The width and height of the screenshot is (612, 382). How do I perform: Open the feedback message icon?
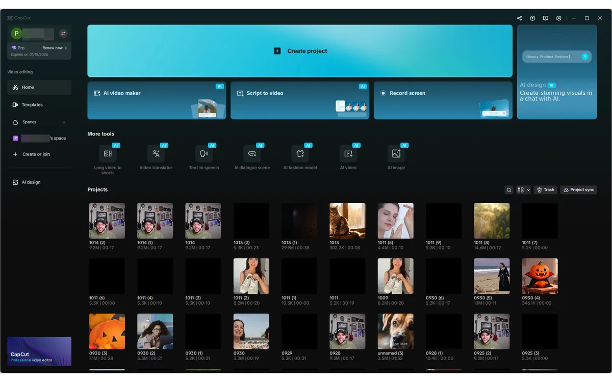point(546,18)
